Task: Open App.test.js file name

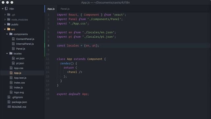Action: pos(20,78)
